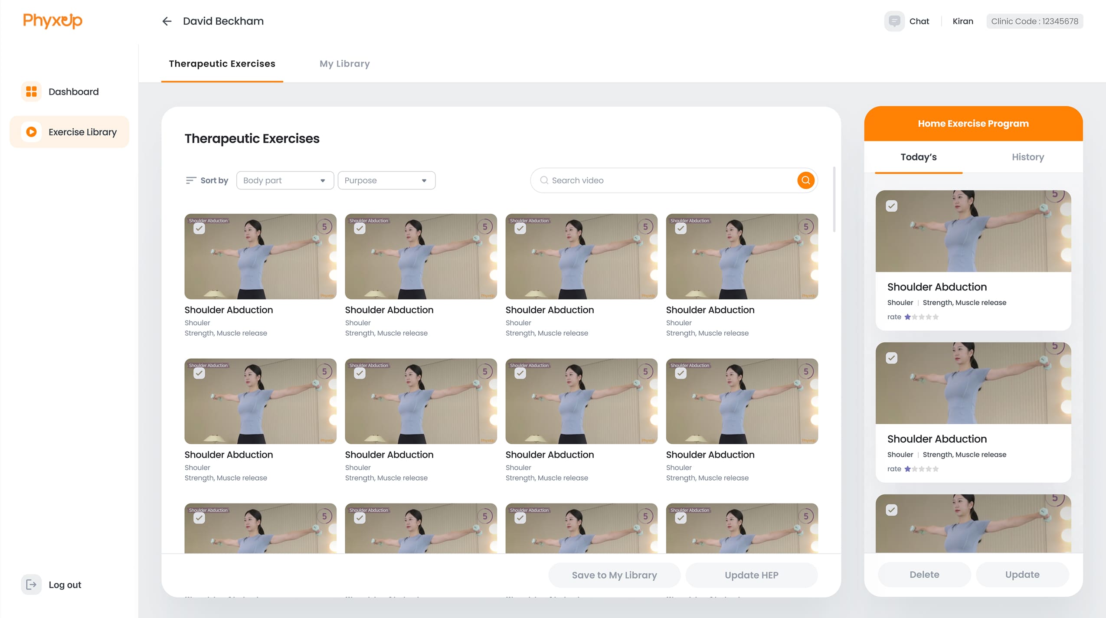Click the exercise list vertical scrollbar
1106x618 pixels.
(834, 199)
